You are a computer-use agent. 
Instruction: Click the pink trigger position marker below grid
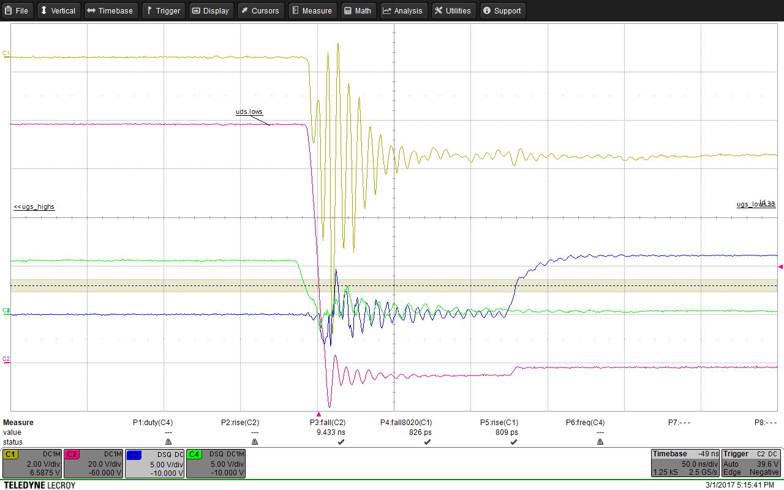coord(318,415)
